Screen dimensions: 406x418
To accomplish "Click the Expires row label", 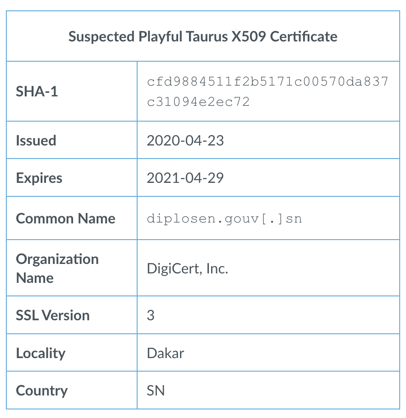I will 39,178.
